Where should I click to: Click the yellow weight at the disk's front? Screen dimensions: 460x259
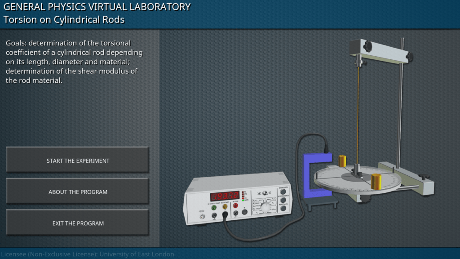tap(376, 182)
